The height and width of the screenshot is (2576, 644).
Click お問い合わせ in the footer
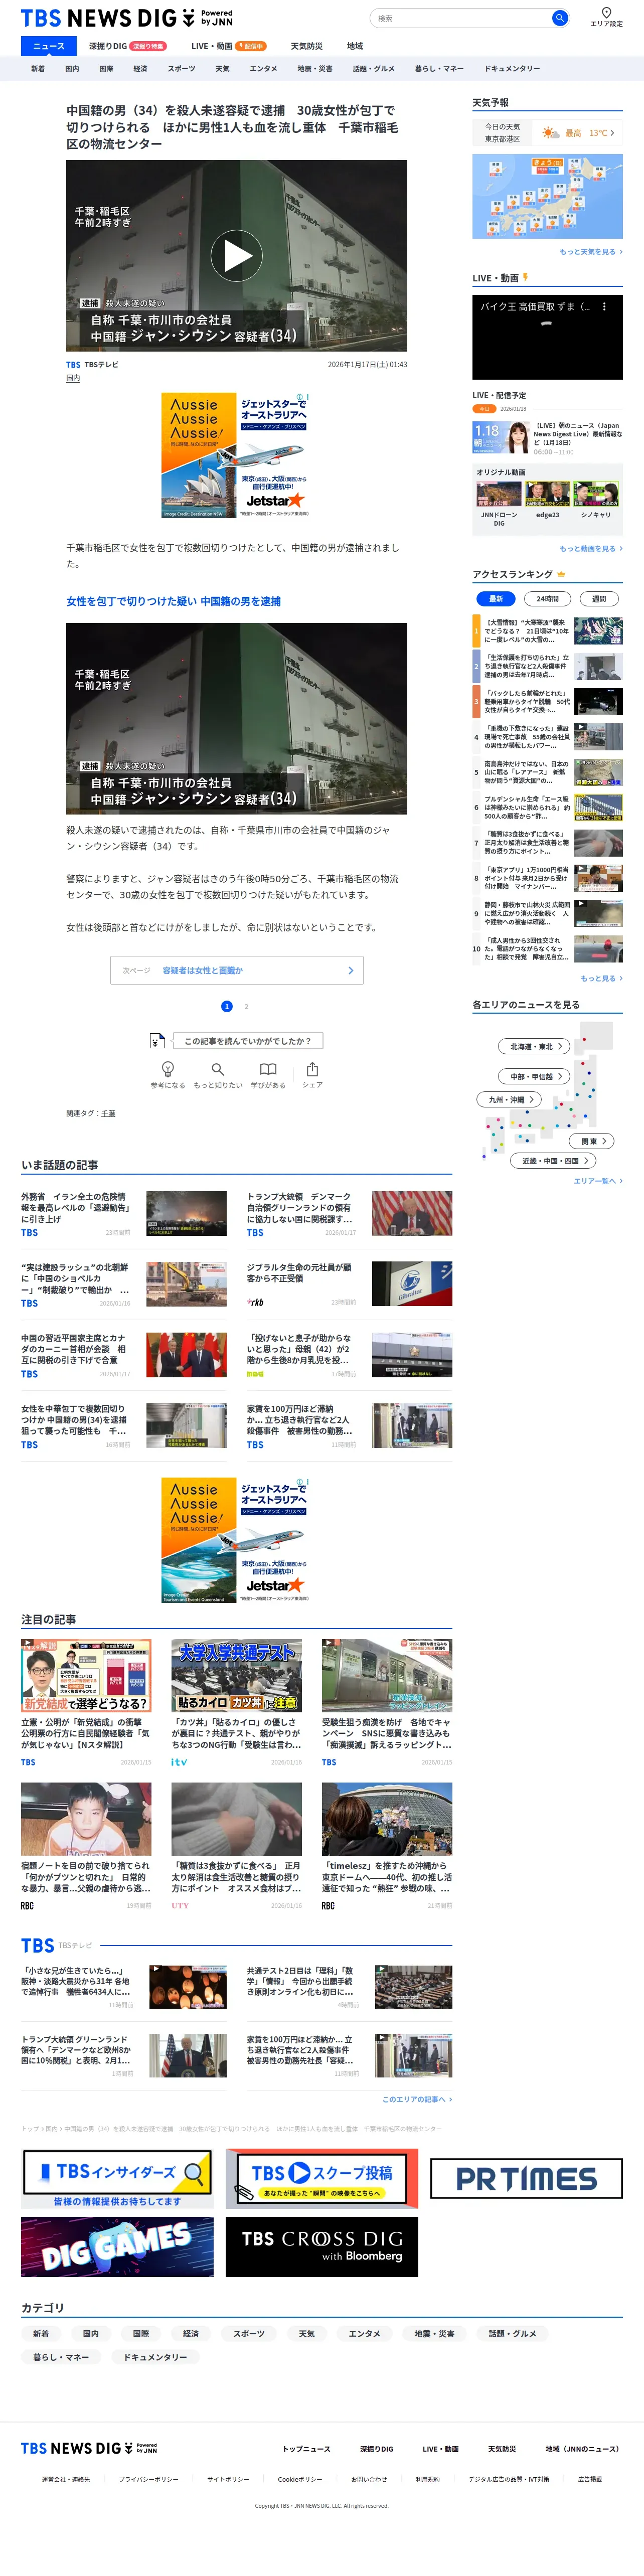(x=369, y=2479)
